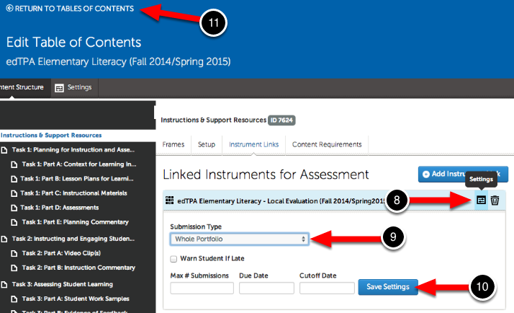Select the Instrument Links tab
514x313 pixels.
[253, 144]
